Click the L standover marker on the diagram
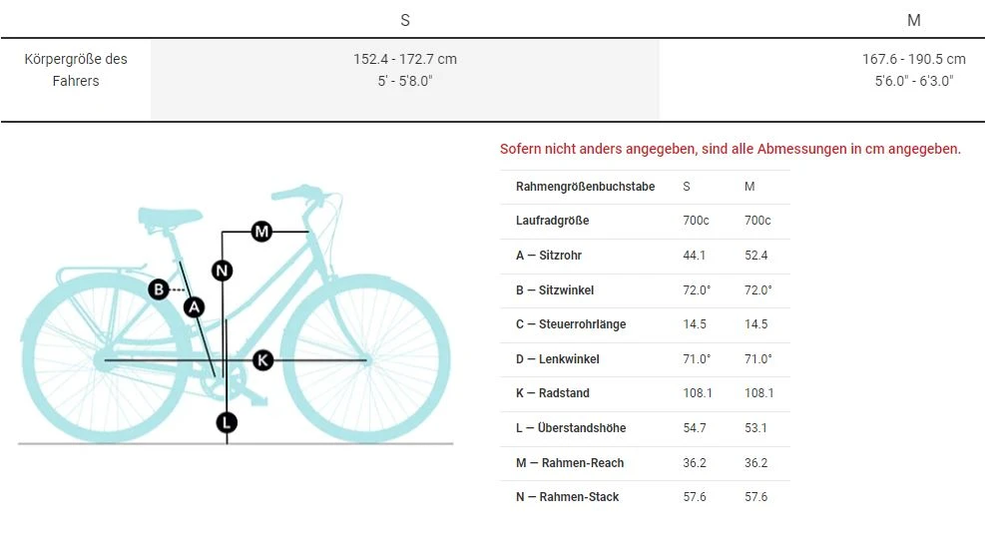 coord(227,422)
